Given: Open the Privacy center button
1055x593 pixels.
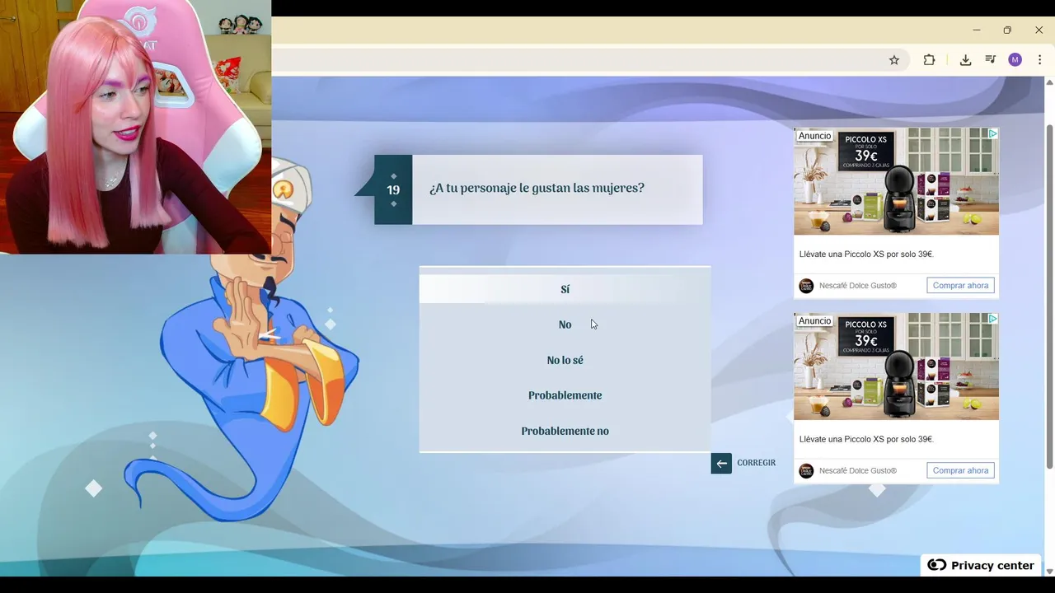Looking at the screenshot, I should tap(981, 565).
